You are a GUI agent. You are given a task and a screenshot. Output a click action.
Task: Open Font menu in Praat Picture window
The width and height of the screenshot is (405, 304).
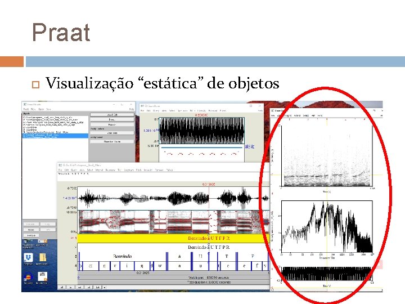(x=320, y=115)
